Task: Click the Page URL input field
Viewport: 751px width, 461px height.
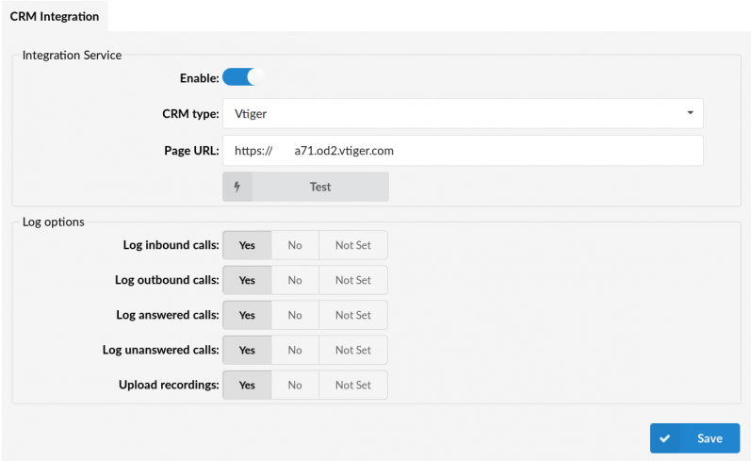Action: click(x=462, y=150)
